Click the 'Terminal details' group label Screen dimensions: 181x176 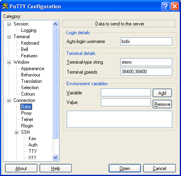[x=81, y=53]
